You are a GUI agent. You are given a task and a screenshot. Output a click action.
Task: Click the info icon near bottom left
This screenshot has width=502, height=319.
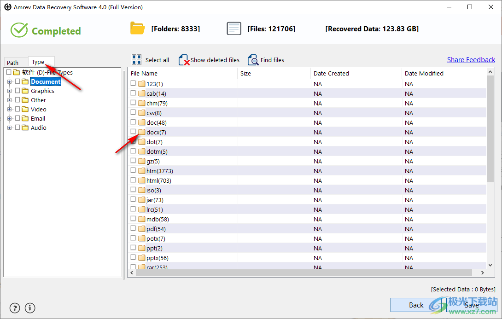tap(29, 308)
